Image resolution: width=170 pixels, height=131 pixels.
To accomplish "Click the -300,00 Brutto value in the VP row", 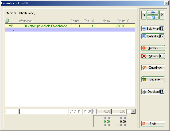I will click(120, 26).
